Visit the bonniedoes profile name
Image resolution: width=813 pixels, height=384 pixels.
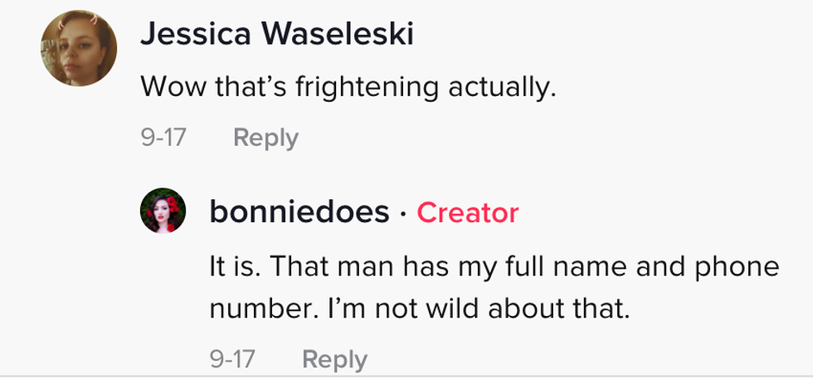pyautogui.click(x=299, y=212)
